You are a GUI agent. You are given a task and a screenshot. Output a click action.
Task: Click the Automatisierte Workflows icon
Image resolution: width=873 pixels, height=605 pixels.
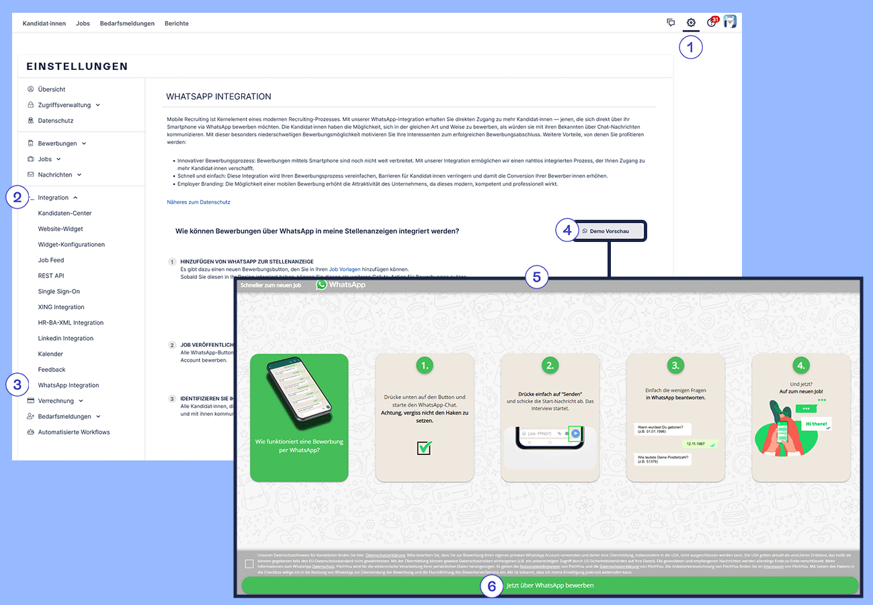tap(31, 432)
